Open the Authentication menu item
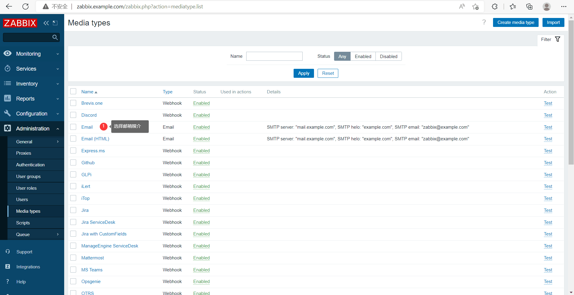Screen dimensions: 574x295 [36, 165]
